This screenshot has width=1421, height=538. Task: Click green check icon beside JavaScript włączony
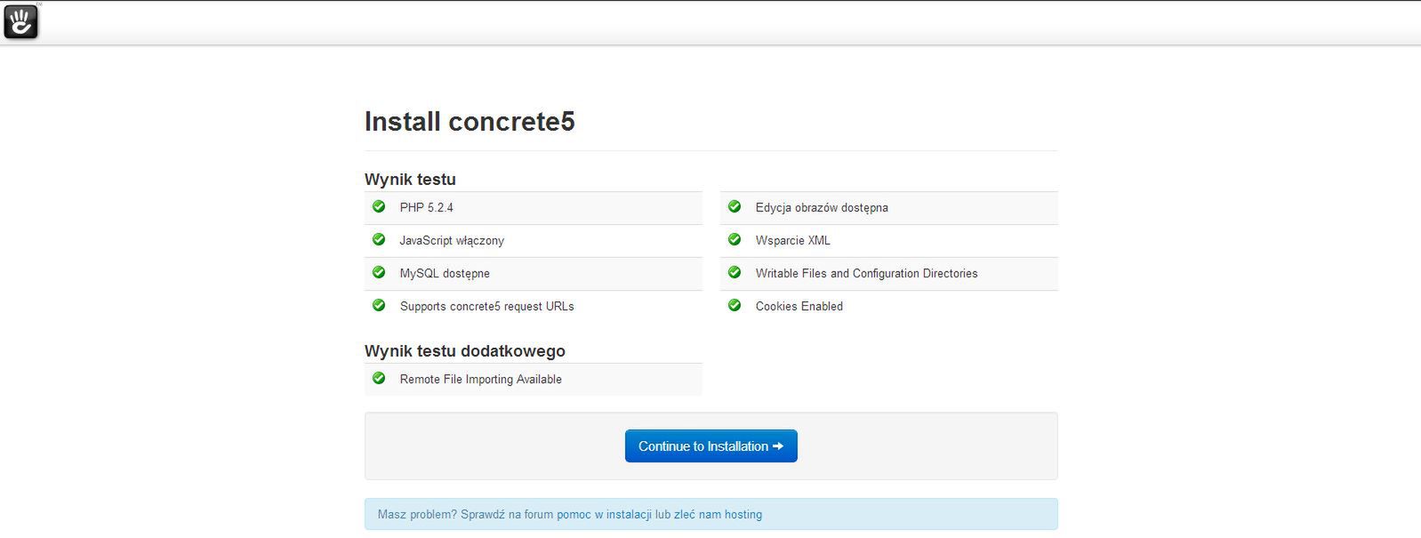click(x=379, y=239)
